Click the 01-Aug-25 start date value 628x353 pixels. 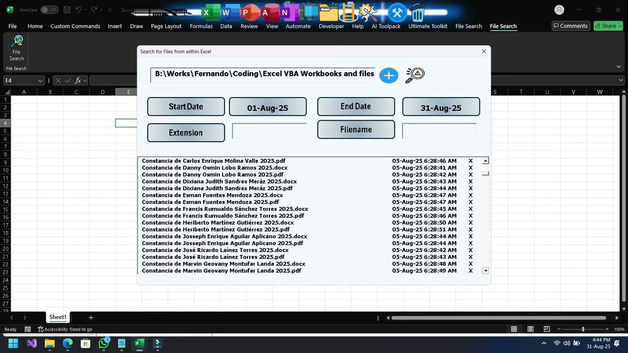[x=268, y=107]
